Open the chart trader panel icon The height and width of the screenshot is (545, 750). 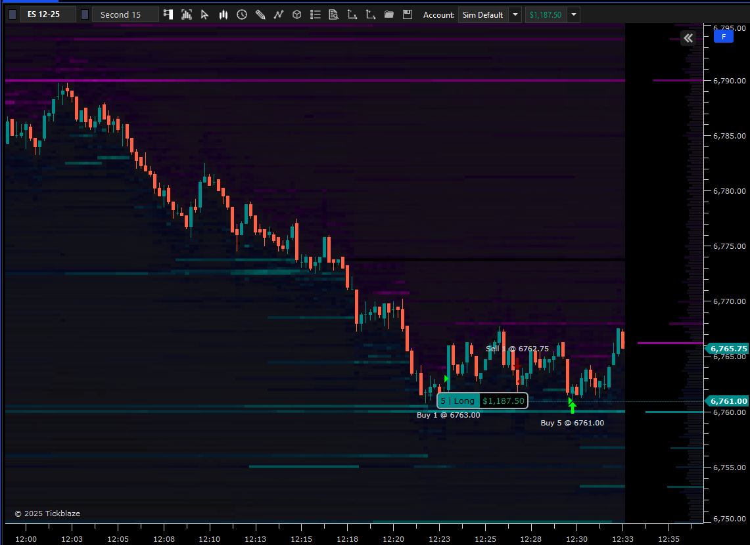coord(168,14)
